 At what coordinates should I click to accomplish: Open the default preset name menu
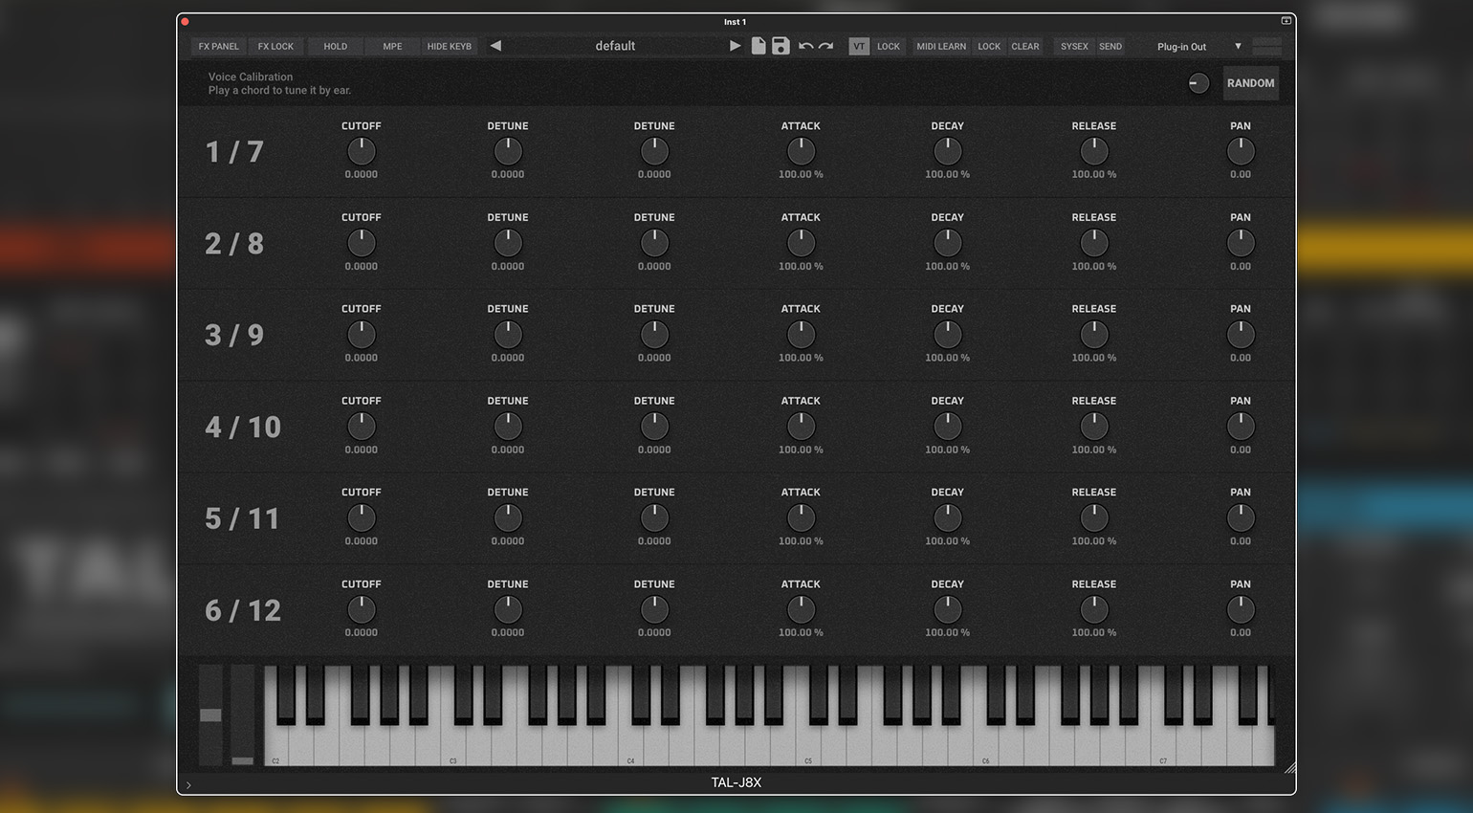tap(615, 46)
